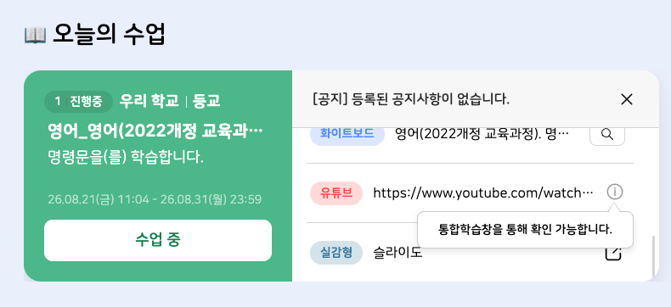
Task: Select the 화이트보드 tag
Action: (x=347, y=134)
